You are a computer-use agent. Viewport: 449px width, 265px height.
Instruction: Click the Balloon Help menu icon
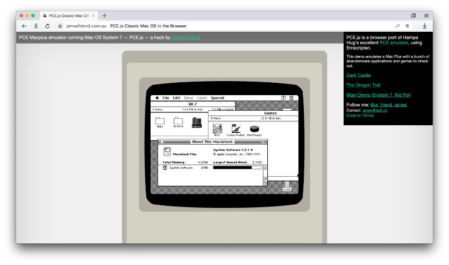coord(283,98)
